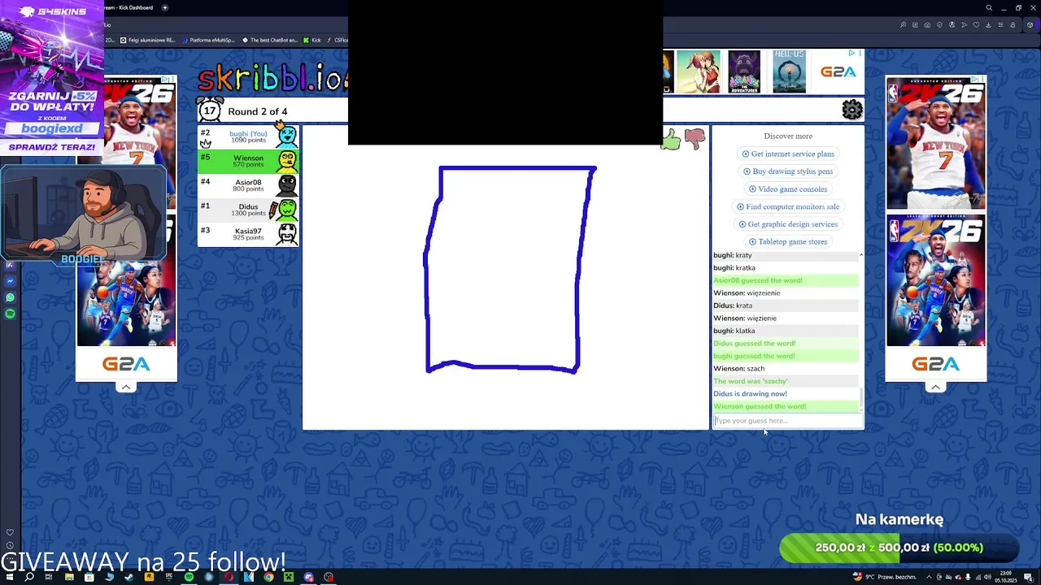Viewport: 1041px width, 585px height.
Task: Open Spotify from the taskbar
Action: pyautogui.click(x=189, y=577)
